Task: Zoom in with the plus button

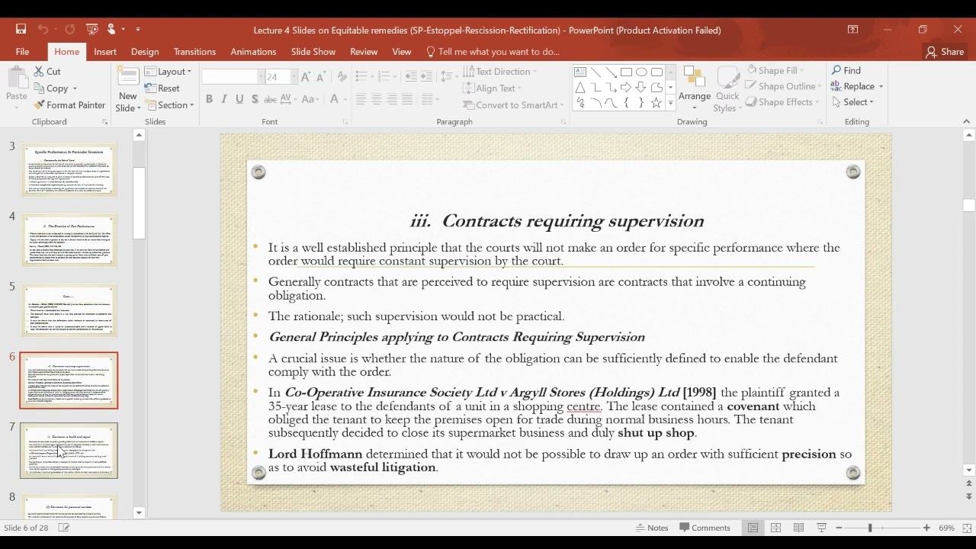Action: point(926,528)
